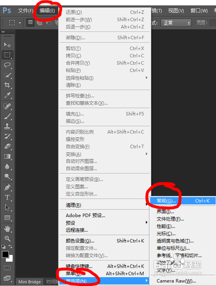Open the 编辑(E) menu
This screenshot has width=216, height=286.
tap(47, 10)
